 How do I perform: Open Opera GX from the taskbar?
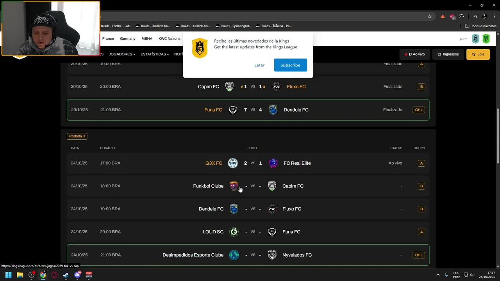click(x=54, y=275)
